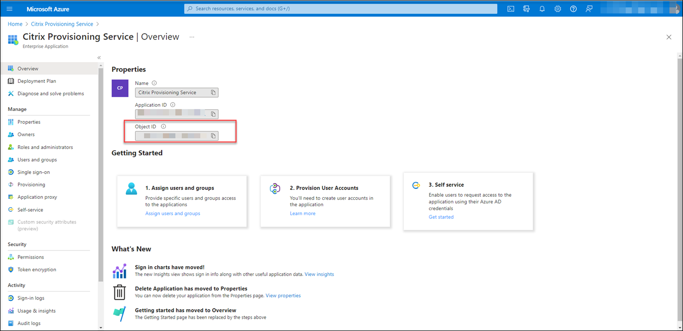The width and height of the screenshot is (683, 331).
Task: Click the Assign users and groups link
Action: 173,214
